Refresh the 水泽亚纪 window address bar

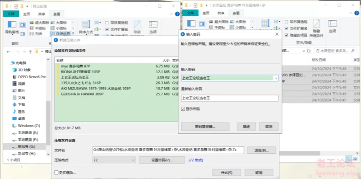click(x=309, y=51)
